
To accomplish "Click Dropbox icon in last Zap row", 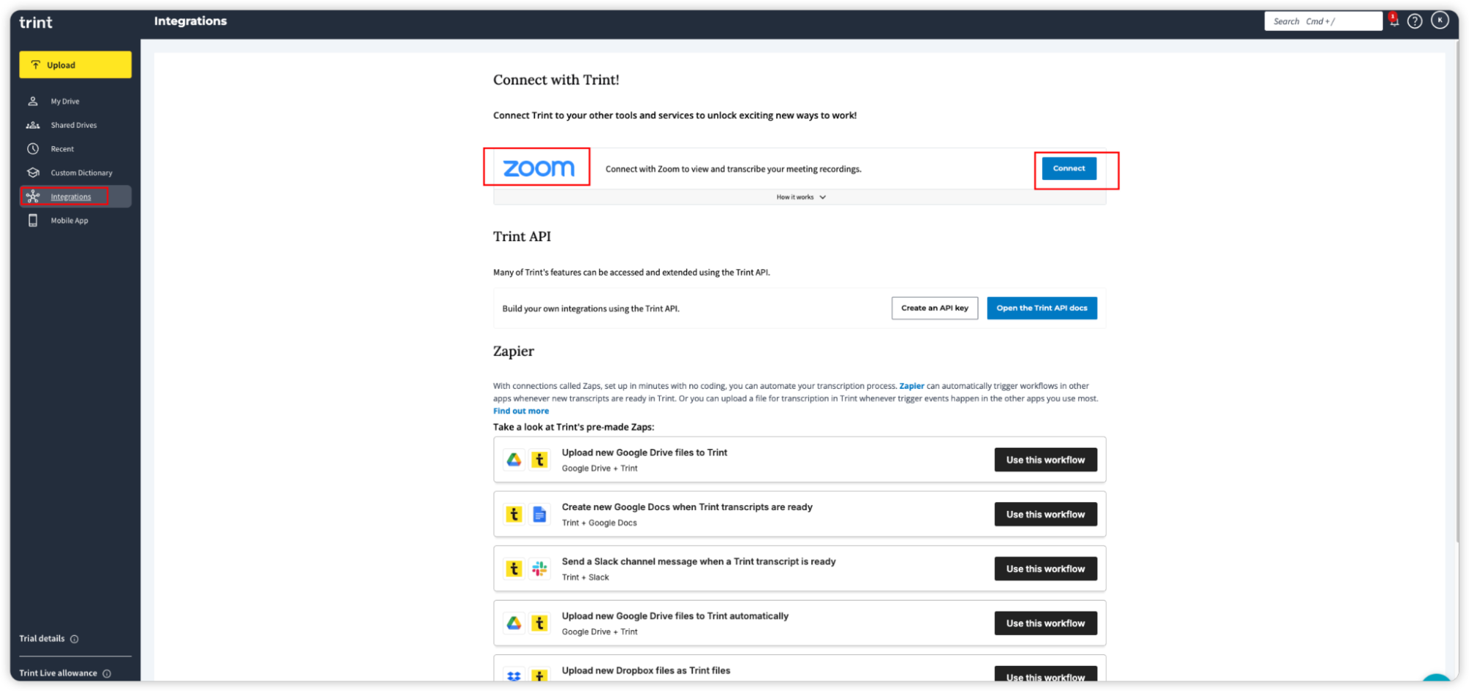I will pyautogui.click(x=514, y=676).
